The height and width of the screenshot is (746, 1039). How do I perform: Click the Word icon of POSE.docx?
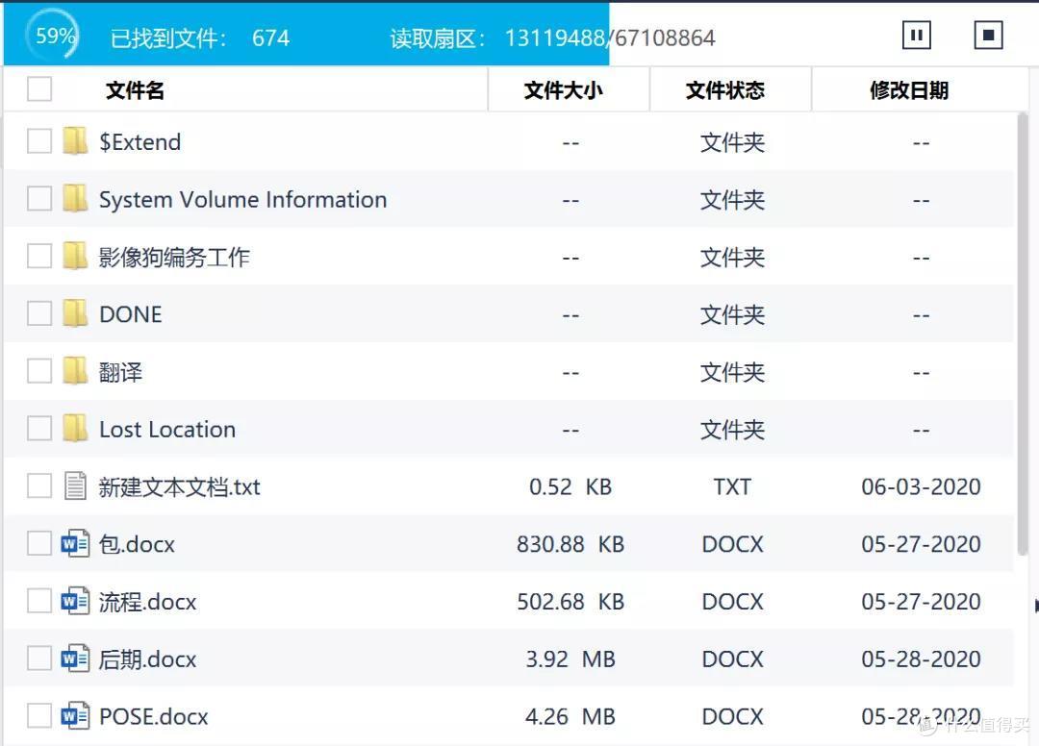(x=75, y=715)
